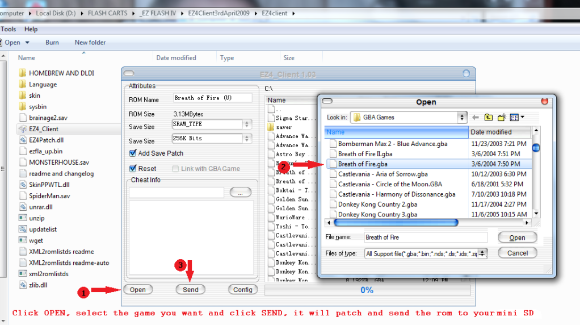The width and height of the screenshot is (580, 325).
Task: Click Cancel in the Open dialog
Action: pyautogui.click(x=517, y=253)
